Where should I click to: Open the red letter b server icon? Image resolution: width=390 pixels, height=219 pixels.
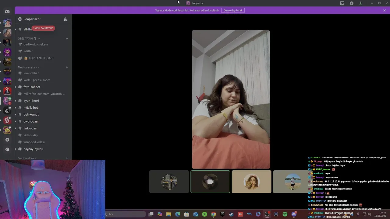point(7,120)
